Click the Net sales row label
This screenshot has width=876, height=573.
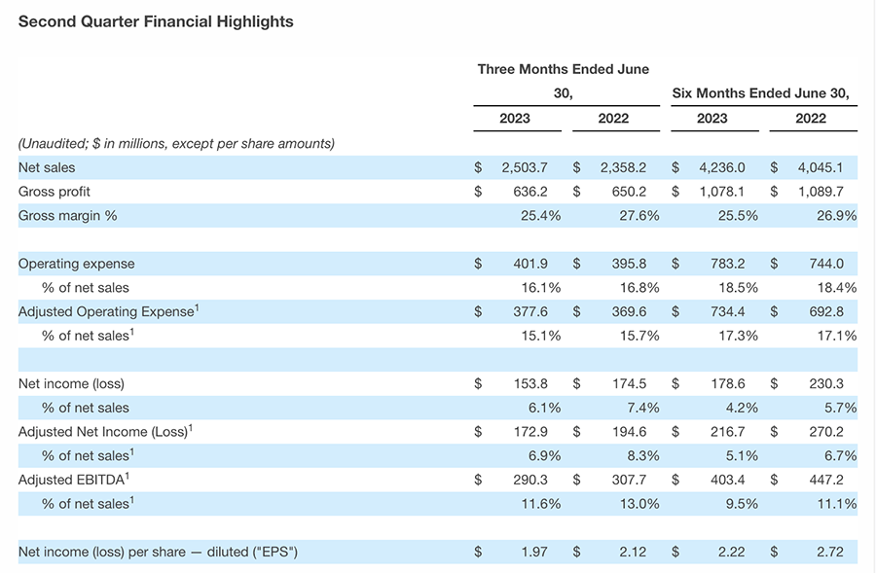click(47, 168)
